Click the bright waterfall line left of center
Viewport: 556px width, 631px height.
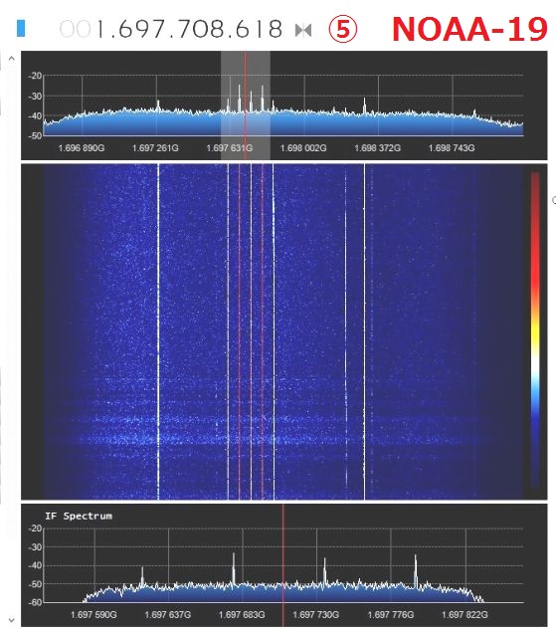pos(158,332)
